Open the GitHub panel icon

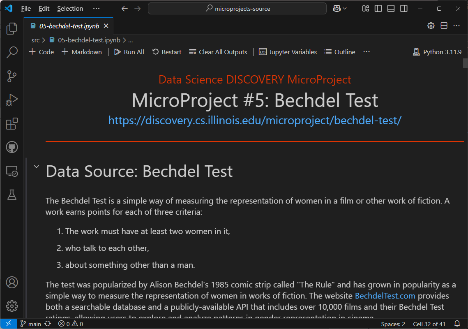tap(12, 147)
